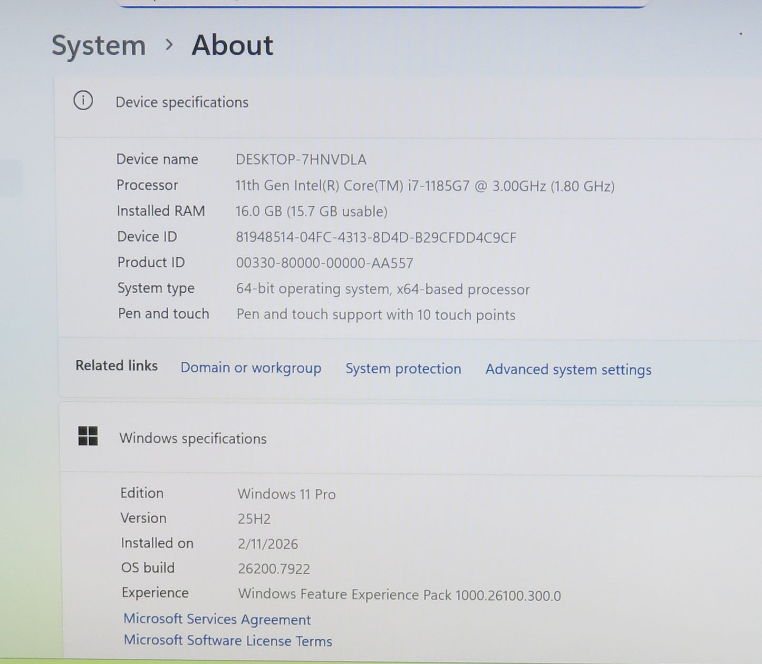Click the breadcrumb chevron after System
Screen dimensions: 762x664
point(169,46)
